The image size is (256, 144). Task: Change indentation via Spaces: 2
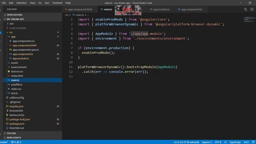point(207,142)
